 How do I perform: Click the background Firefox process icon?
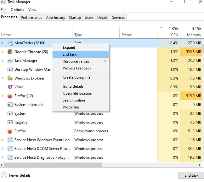[x=10, y=131]
